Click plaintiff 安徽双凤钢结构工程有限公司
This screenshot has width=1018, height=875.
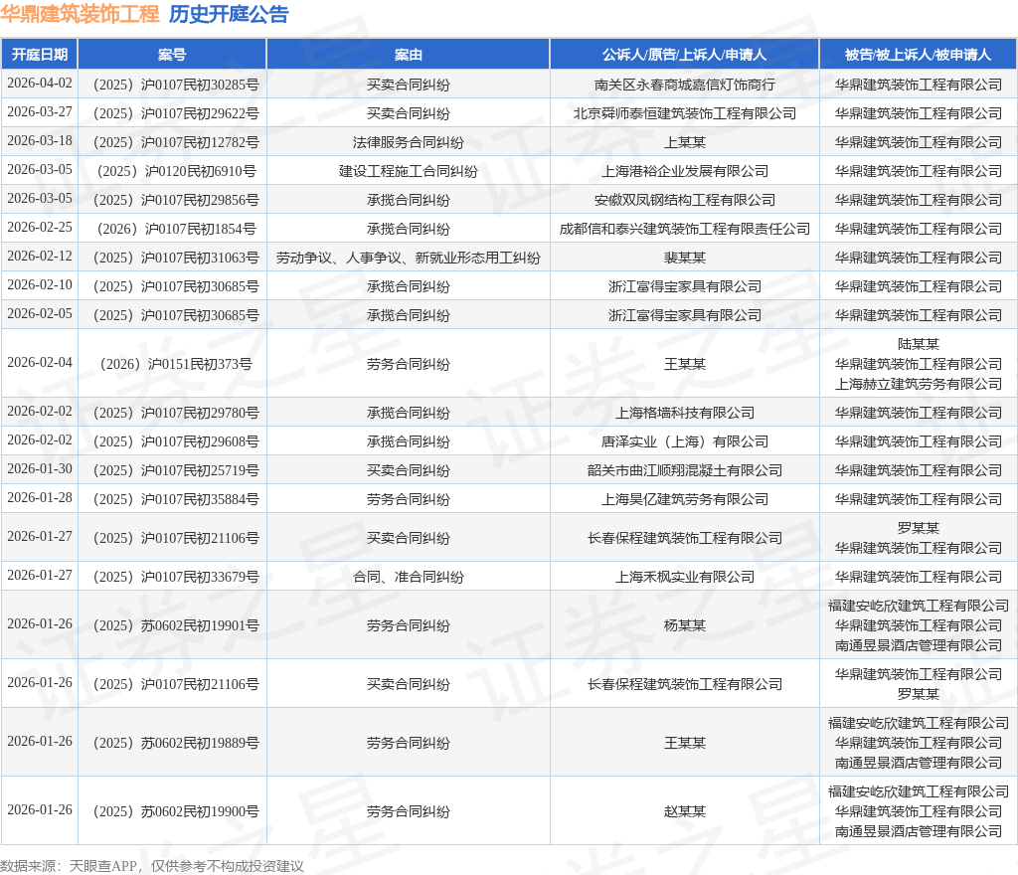[684, 200]
